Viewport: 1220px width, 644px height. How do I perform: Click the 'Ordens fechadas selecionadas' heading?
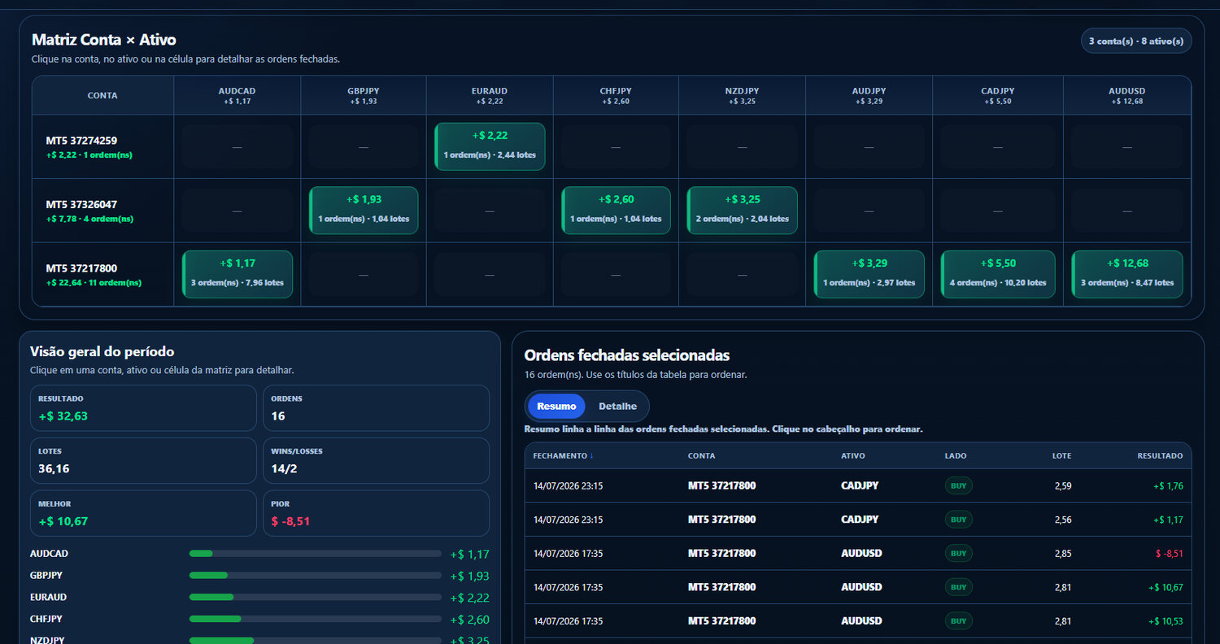coord(626,355)
